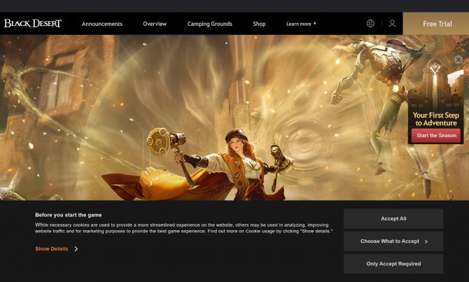469x282 pixels.
Task: Go to Camping Grounds
Action: 210,24
